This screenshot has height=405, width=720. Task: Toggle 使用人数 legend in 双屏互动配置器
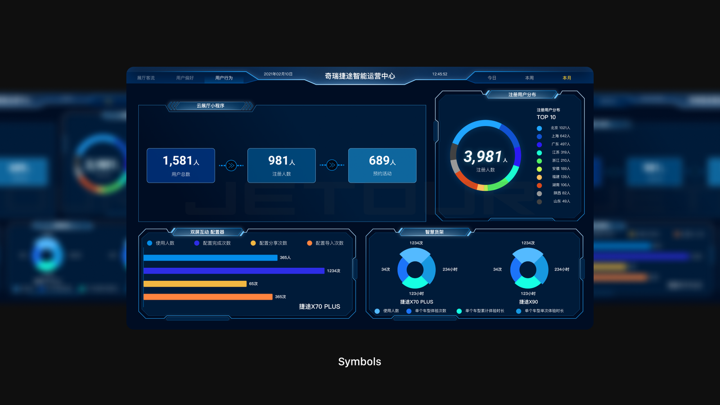[150, 243]
